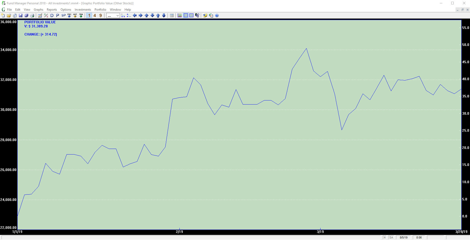Click the blue right arrow icon

click(141, 15)
